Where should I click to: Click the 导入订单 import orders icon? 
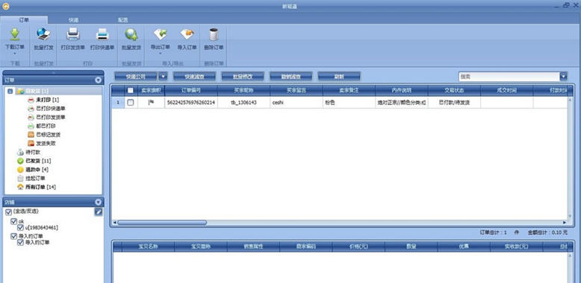coord(187,34)
